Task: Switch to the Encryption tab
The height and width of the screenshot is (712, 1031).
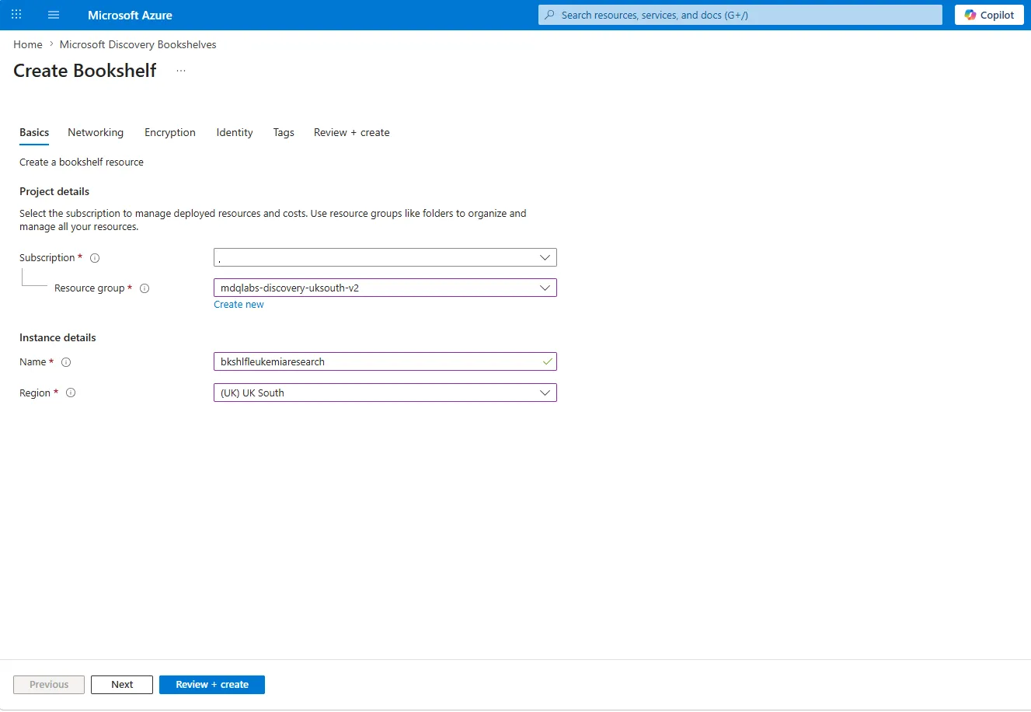Action: point(170,132)
